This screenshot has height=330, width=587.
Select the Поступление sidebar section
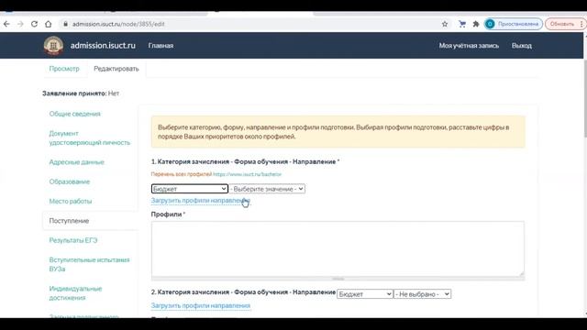[x=69, y=221]
